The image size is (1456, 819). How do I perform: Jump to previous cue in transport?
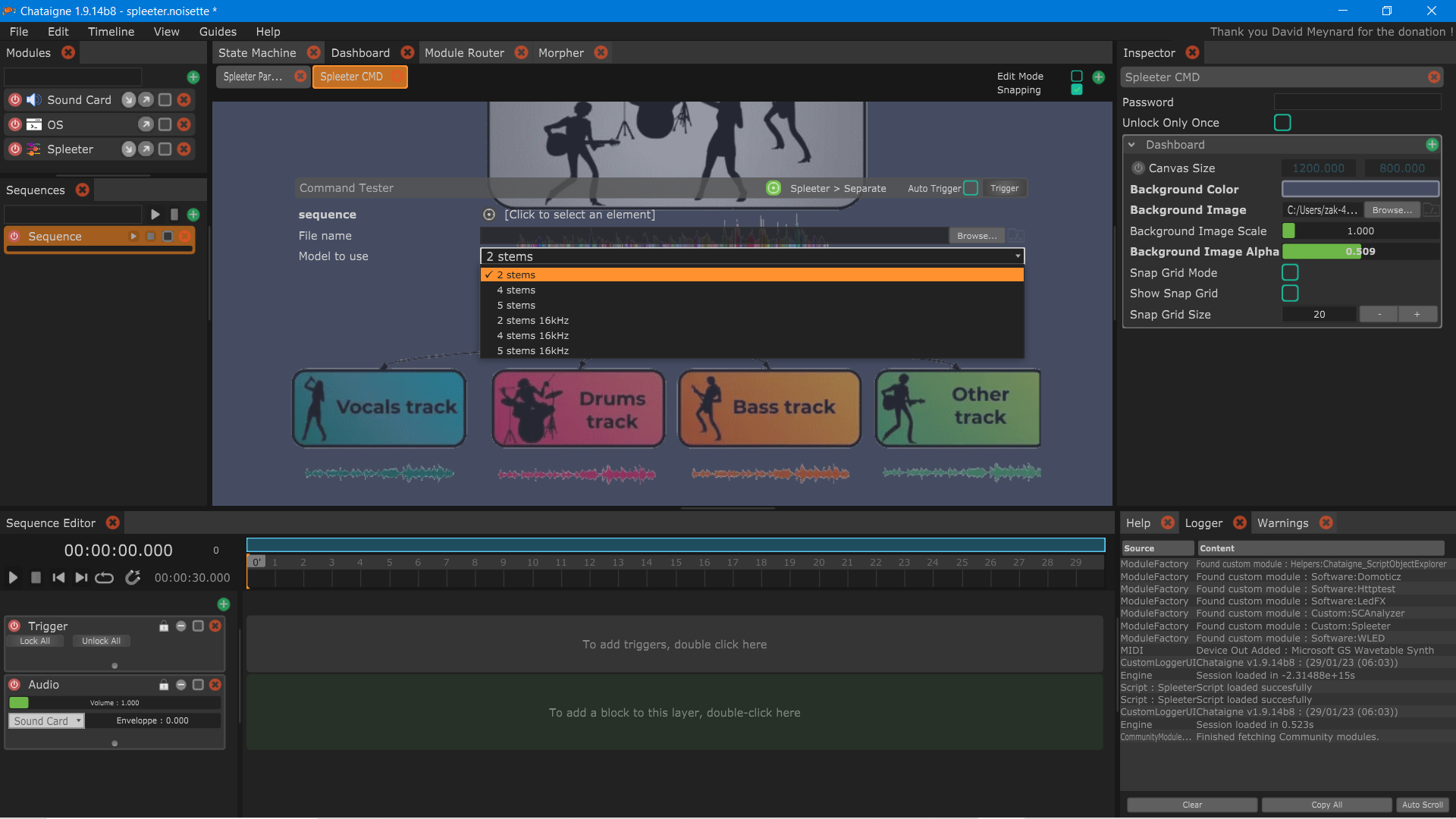pyautogui.click(x=58, y=578)
